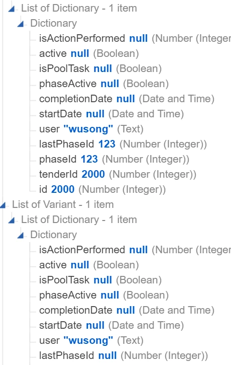Select first phaseActive null row
The height and width of the screenshot is (365, 231).
(104, 84)
